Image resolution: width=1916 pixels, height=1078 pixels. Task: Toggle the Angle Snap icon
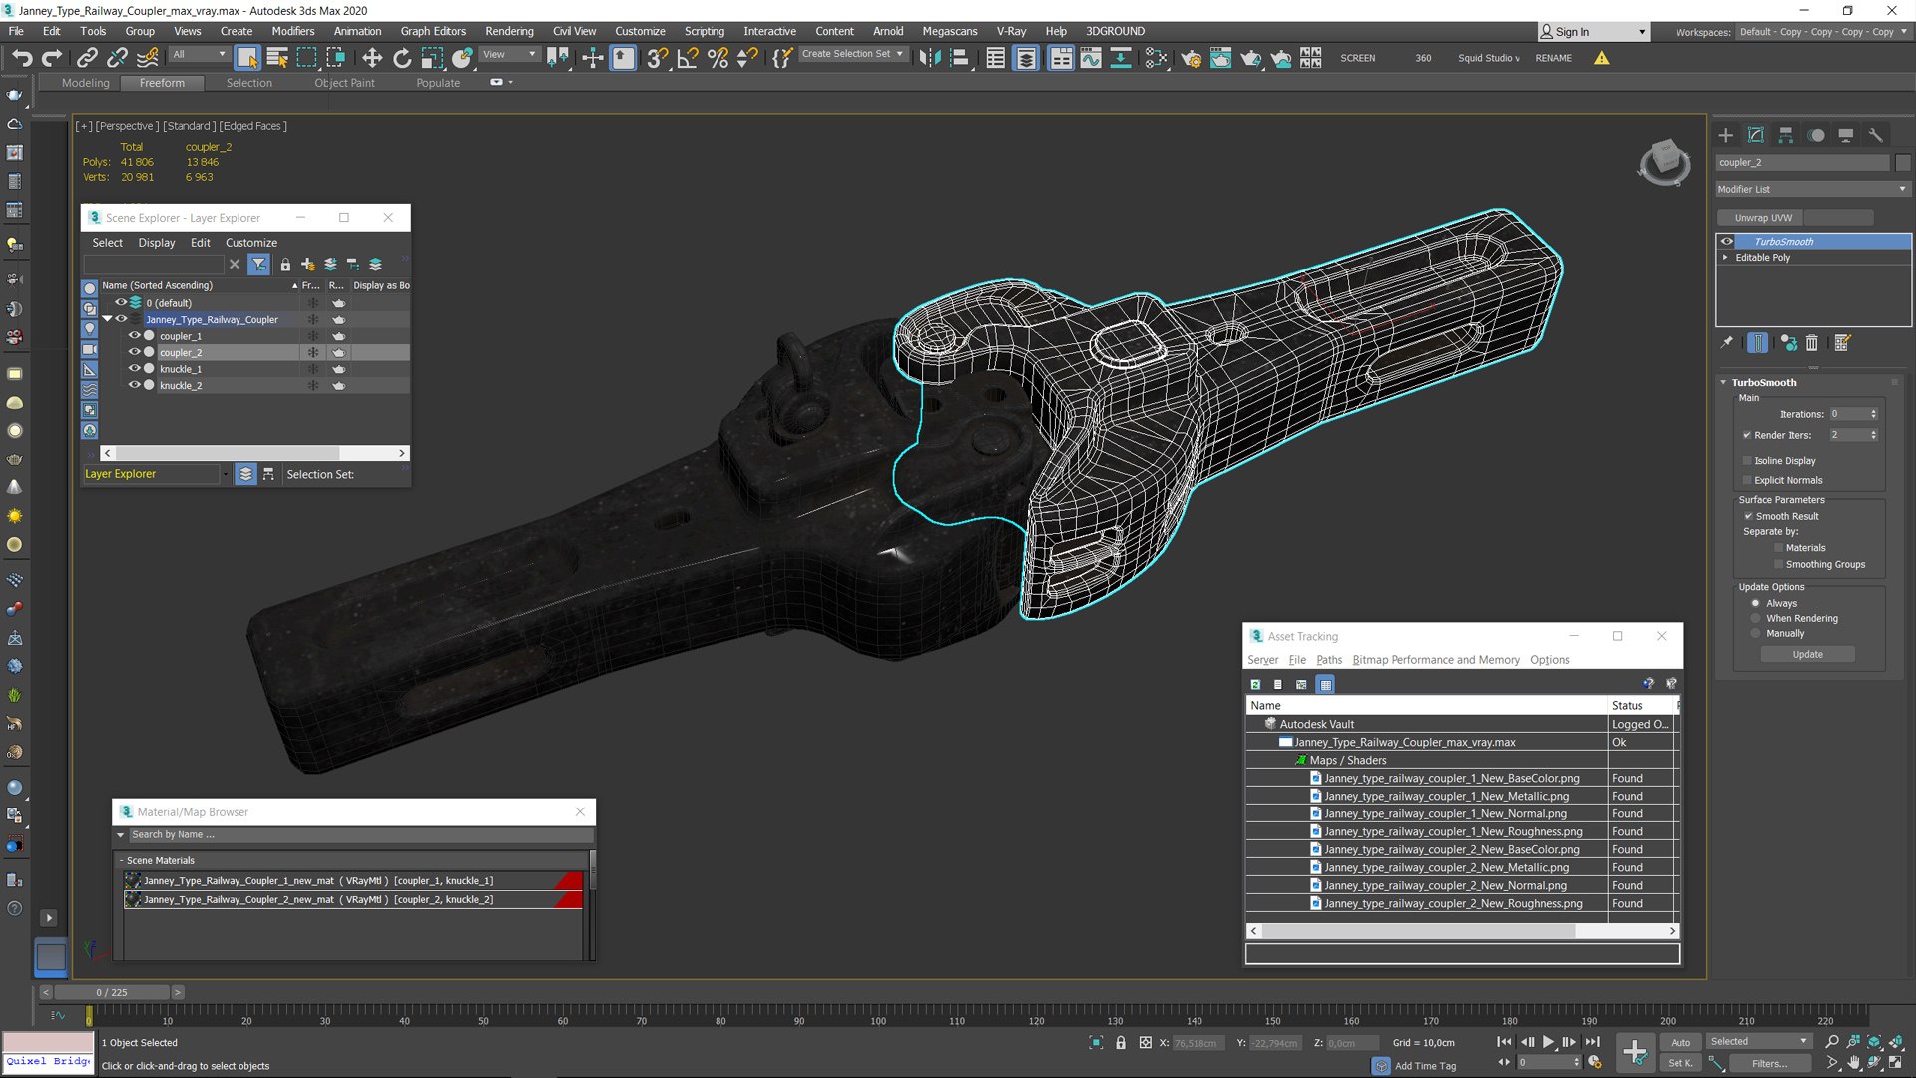pyautogui.click(x=688, y=58)
